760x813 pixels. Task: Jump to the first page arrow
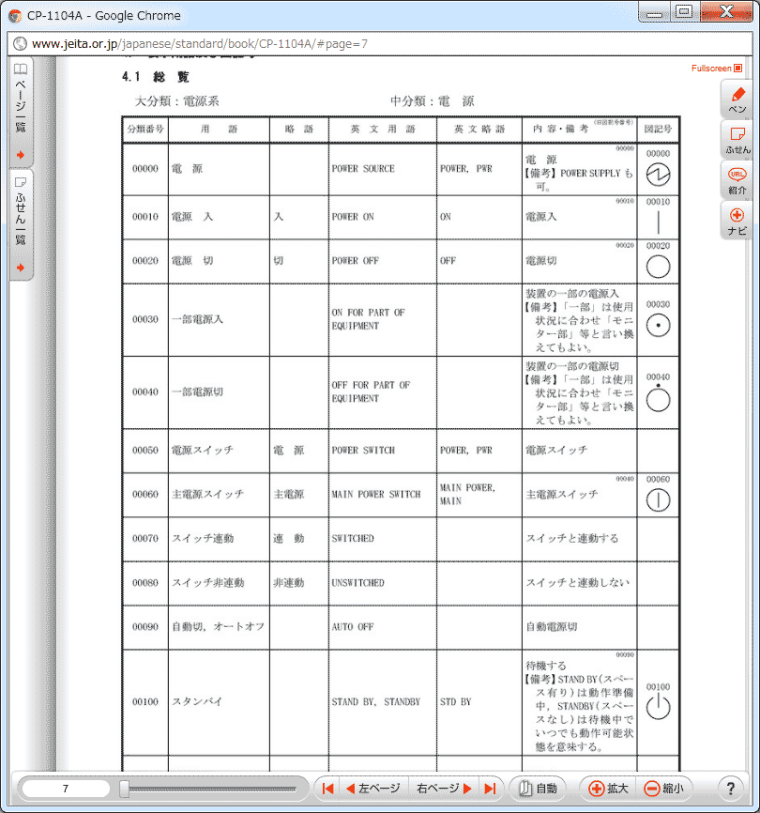pyautogui.click(x=327, y=789)
